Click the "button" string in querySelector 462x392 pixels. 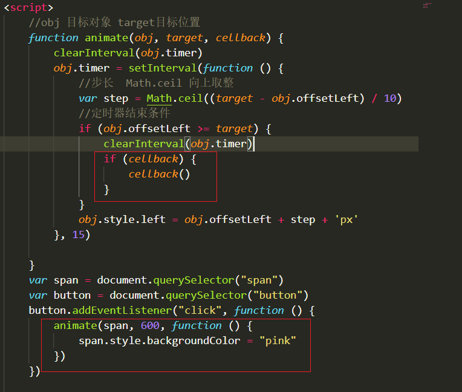pos(278,295)
